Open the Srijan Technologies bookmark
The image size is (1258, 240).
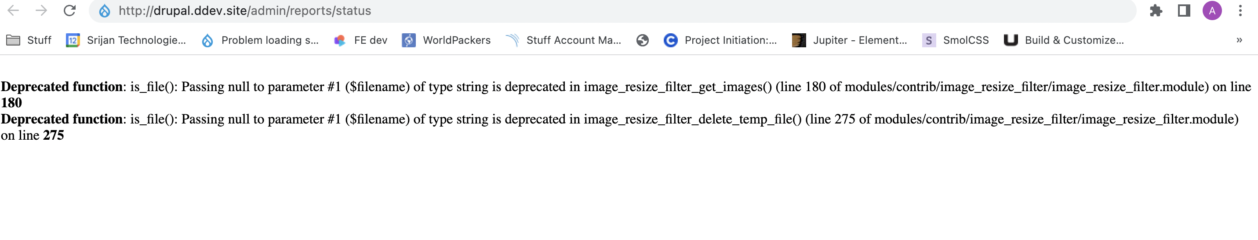126,40
